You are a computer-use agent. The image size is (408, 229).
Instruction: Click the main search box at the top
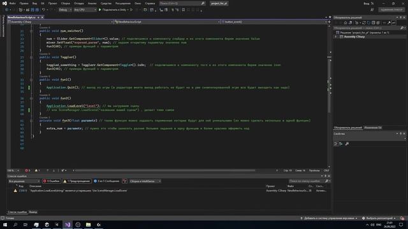pos(182,3)
